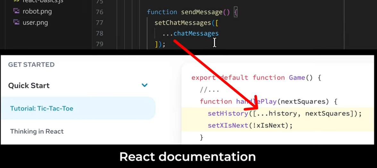
Task: Click the setXIsNext line in docs code
Action: point(250,125)
